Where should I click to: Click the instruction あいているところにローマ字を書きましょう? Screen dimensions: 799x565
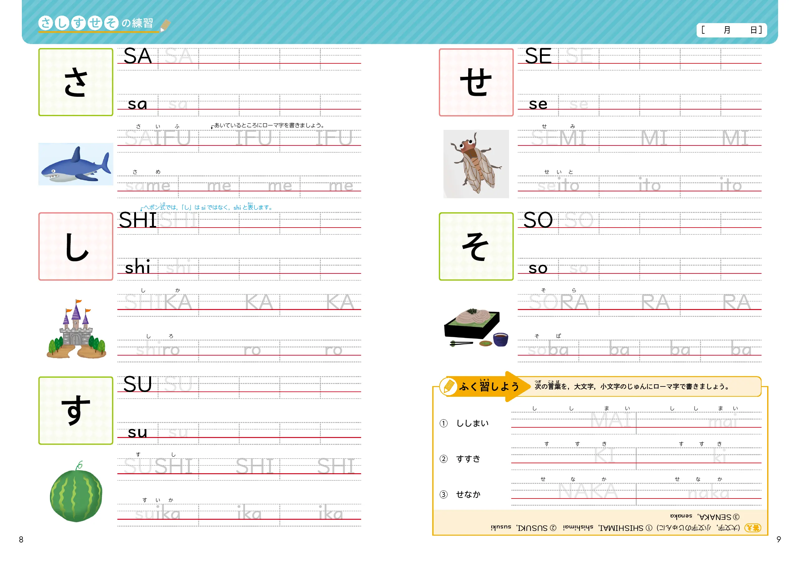(x=269, y=125)
